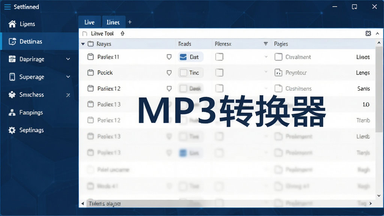Select the Smichess puzzle icon
This screenshot has height=216, width=384.
12,94
